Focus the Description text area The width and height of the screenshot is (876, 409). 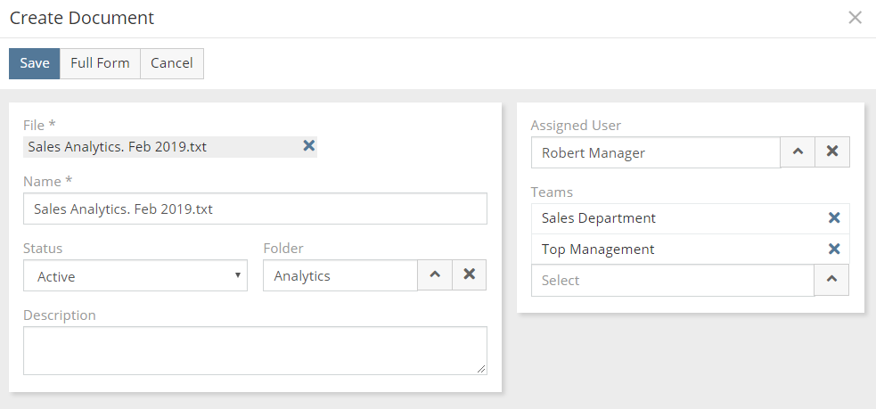pyautogui.click(x=255, y=350)
